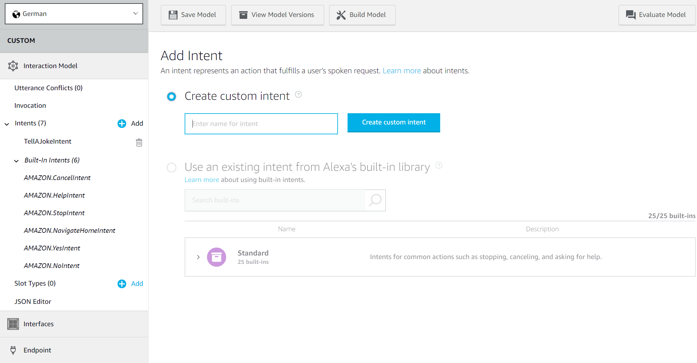Select the Create custom intent radio button
This screenshot has height=363, width=697.
click(x=172, y=96)
